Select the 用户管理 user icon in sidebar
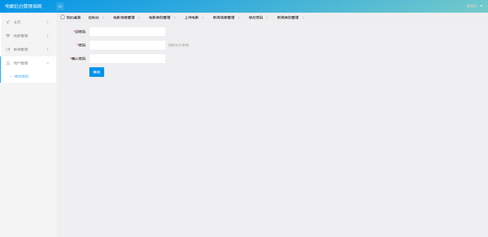 click(8, 63)
